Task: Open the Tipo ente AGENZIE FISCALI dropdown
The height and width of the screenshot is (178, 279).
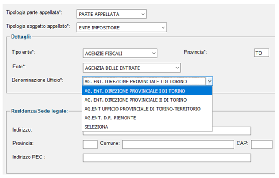Action: 120,54
